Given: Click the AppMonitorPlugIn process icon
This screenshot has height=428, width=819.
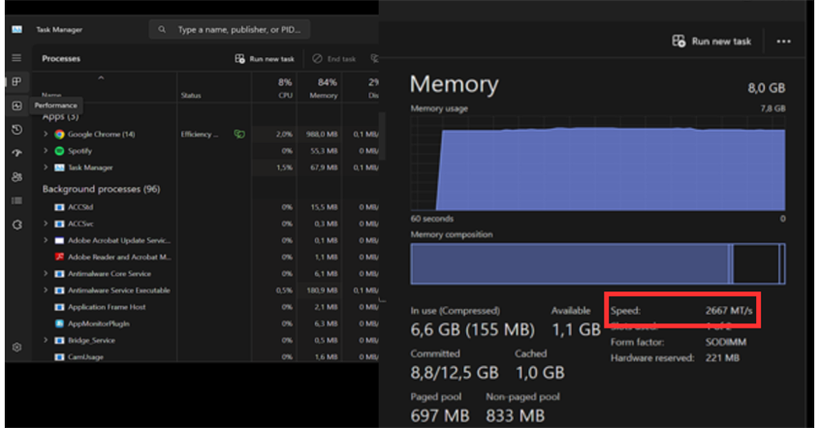Looking at the screenshot, I should coord(59,323).
